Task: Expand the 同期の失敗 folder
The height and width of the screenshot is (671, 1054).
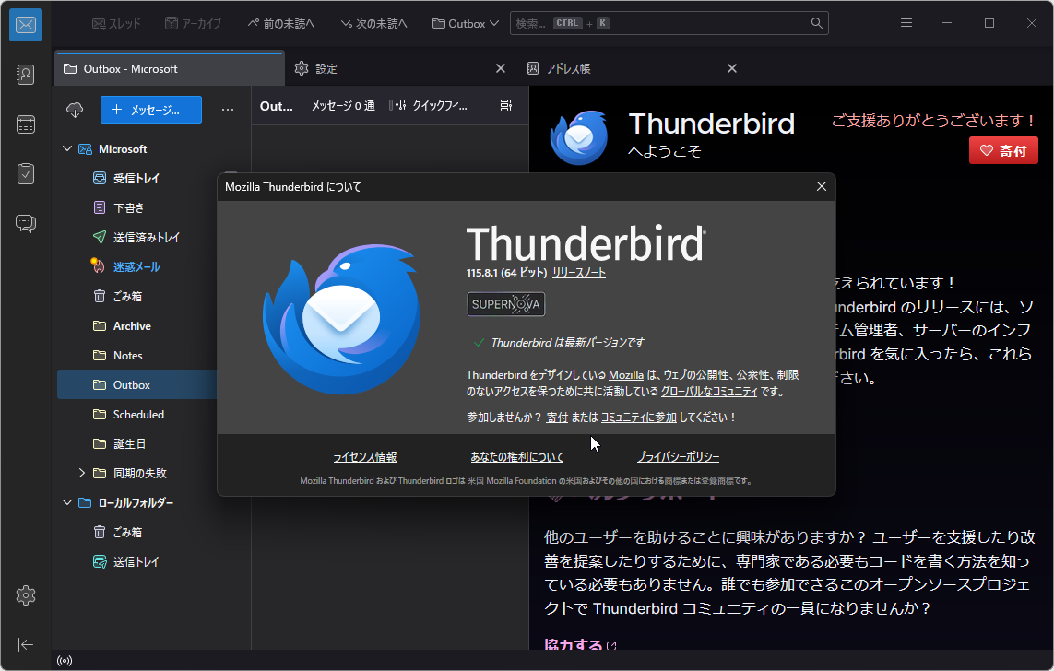Action: coord(82,472)
